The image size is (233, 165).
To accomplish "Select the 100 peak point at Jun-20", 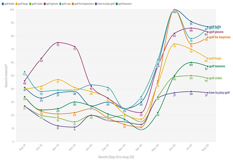I will (174, 10).
